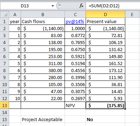Image resolution: width=140 pixels, height=126 pixels.
Task: Select present value cell 72.81
Action: (105, 35)
